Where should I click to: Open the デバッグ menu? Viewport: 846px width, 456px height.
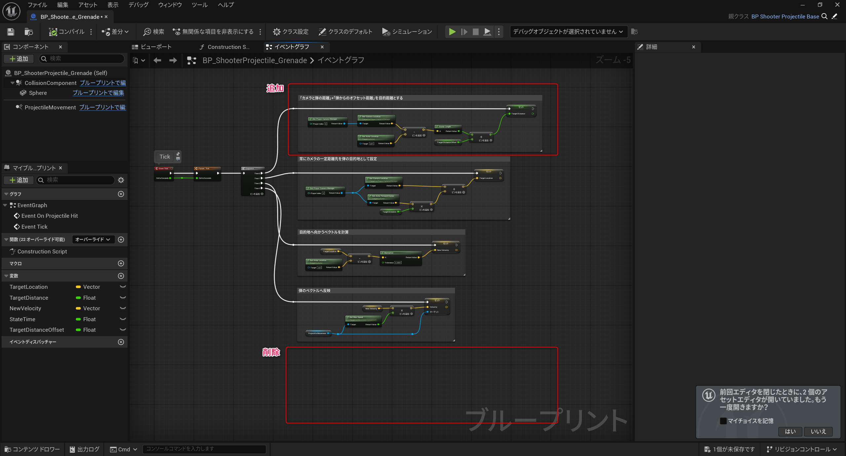point(138,5)
